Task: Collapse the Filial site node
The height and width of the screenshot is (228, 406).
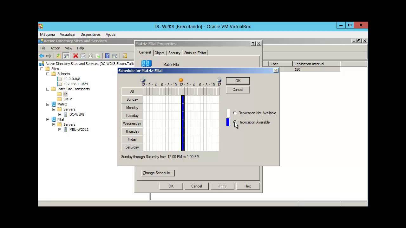Action: pyautogui.click(x=48, y=119)
